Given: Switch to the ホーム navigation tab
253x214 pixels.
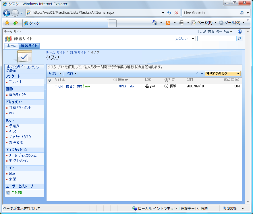Looking at the screenshot, I should (x=11, y=46).
